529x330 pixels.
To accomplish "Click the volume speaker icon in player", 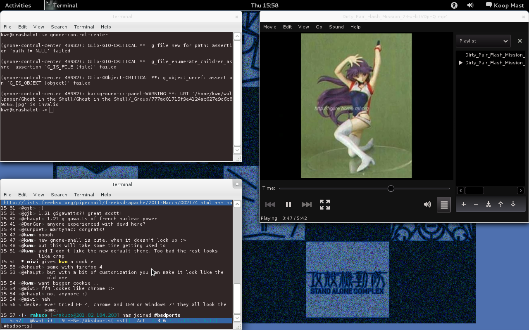I will [427, 205].
